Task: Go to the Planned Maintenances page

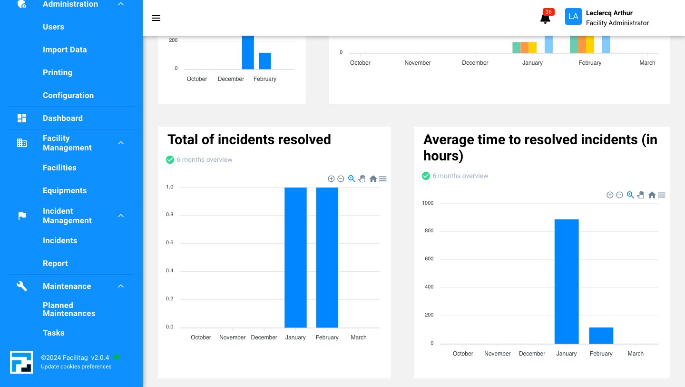Action: [x=69, y=309]
